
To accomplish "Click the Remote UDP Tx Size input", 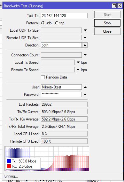I will [x=61, y=37].
